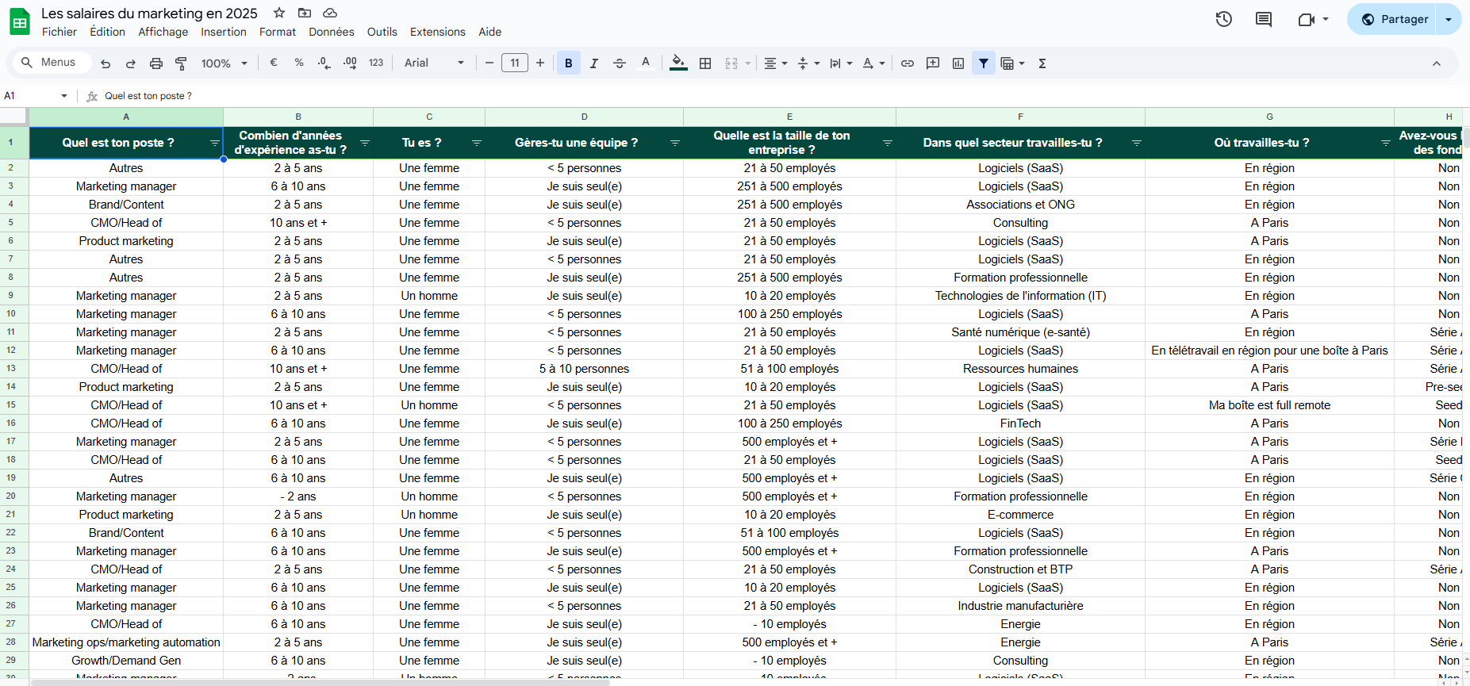The width and height of the screenshot is (1470, 686).
Task: Toggle Italic formatting
Action: 594,63
